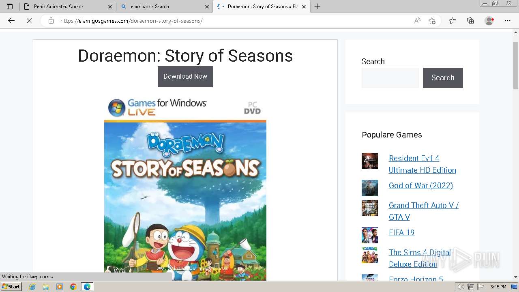Open the Resident Evil 4 Ultimate HD Edition link
519x292 pixels.
(422, 164)
